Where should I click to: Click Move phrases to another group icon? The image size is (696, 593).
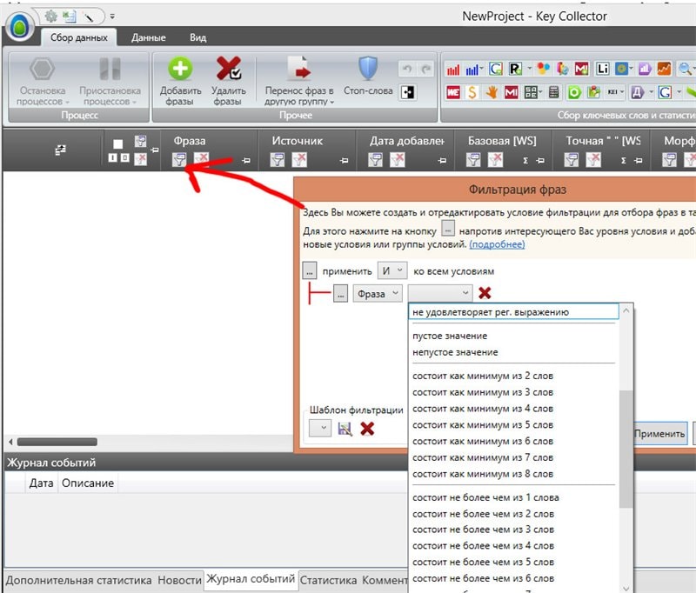pos(298,70)
